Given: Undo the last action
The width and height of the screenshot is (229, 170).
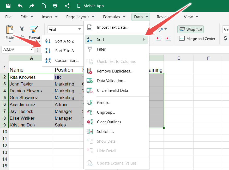Looking at the screenshot, I should pos(20,6).
